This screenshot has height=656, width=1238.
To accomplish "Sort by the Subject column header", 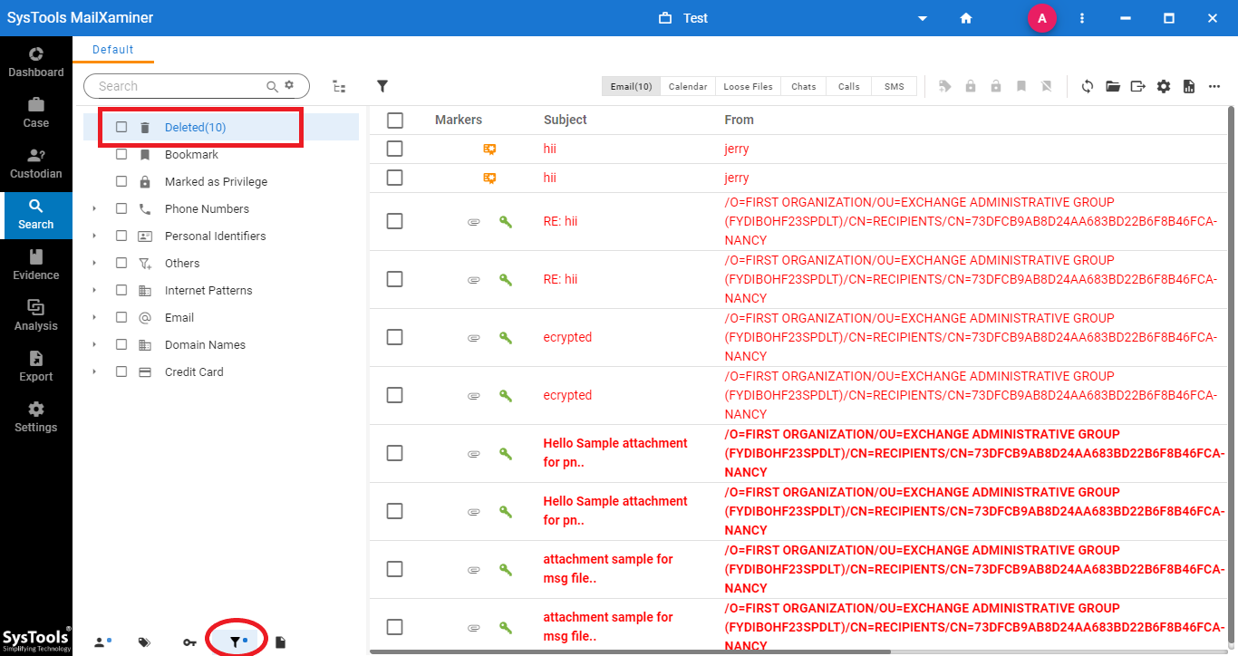I will tap(566, 120).
